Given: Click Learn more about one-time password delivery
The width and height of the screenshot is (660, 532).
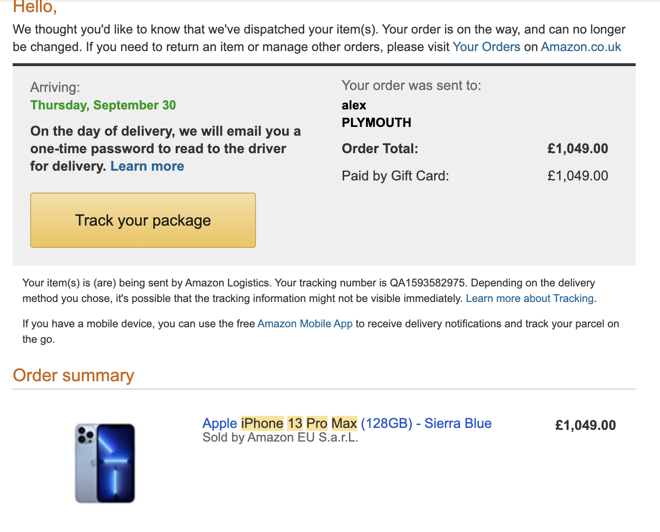Looking at the screenshot, I should click(147, 166).
